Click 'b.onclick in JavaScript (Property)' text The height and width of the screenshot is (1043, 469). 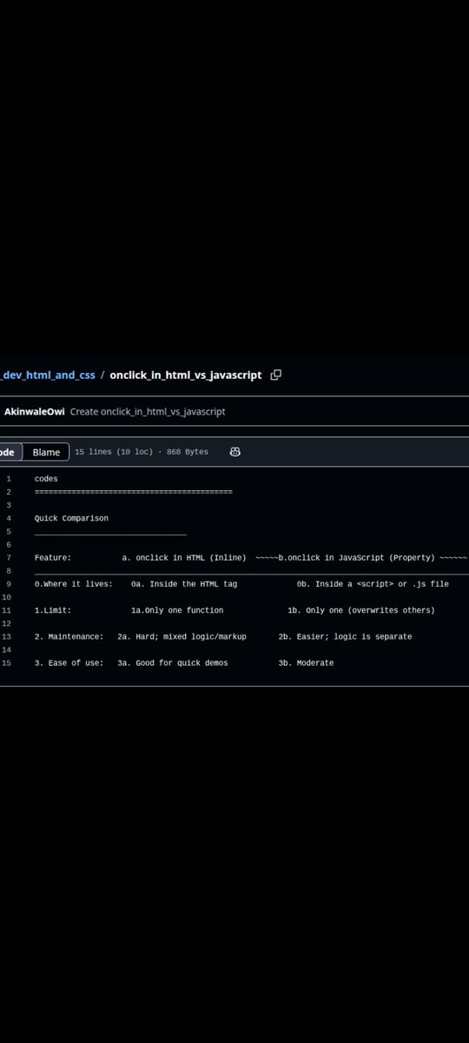click(x=357, y=558)
